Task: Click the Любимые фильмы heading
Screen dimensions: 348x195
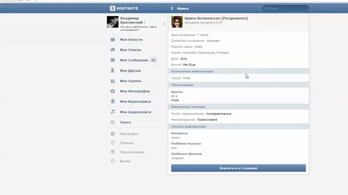Action: tap(187, 154)
